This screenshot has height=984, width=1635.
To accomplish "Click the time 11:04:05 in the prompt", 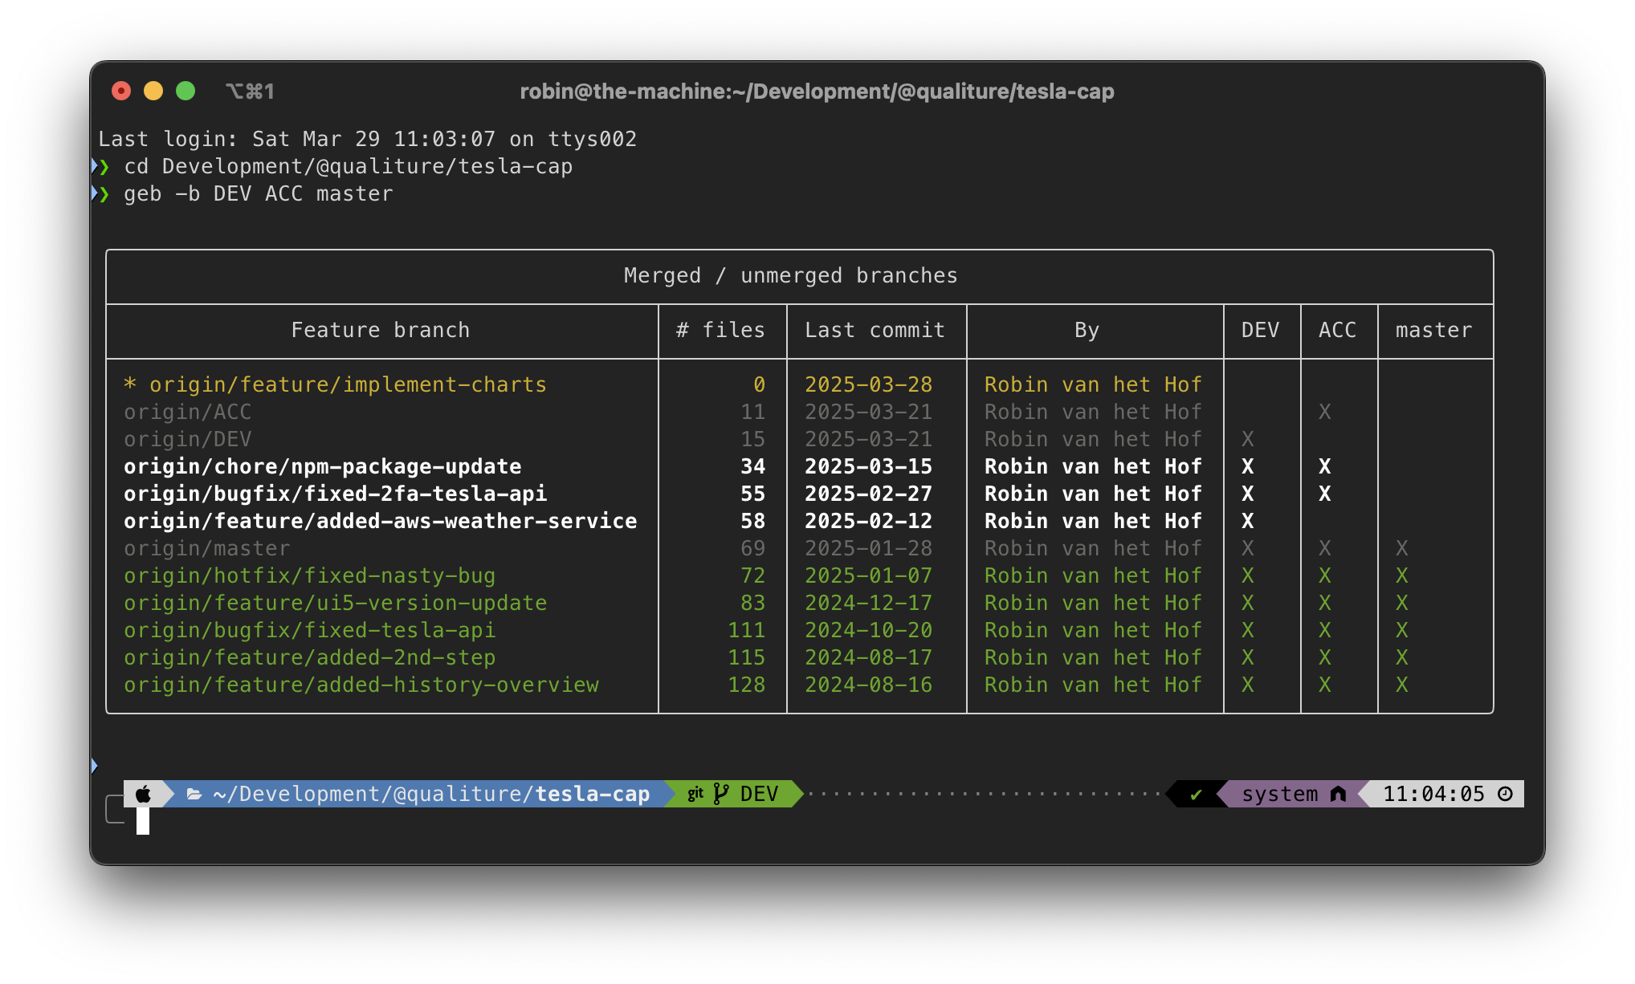I will coord(1433,794).
